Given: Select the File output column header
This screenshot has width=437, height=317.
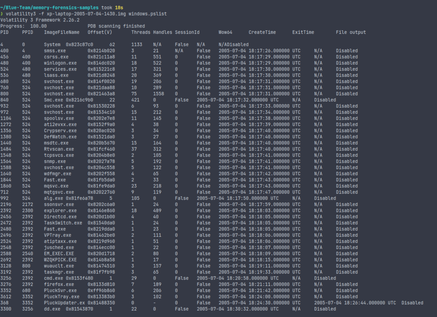Looking at the screenshot, I should [x=351, y=32].
